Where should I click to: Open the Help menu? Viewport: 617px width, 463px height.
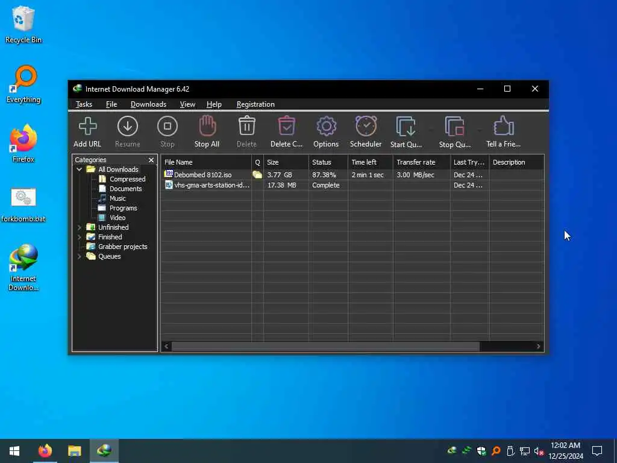point(214,104)
